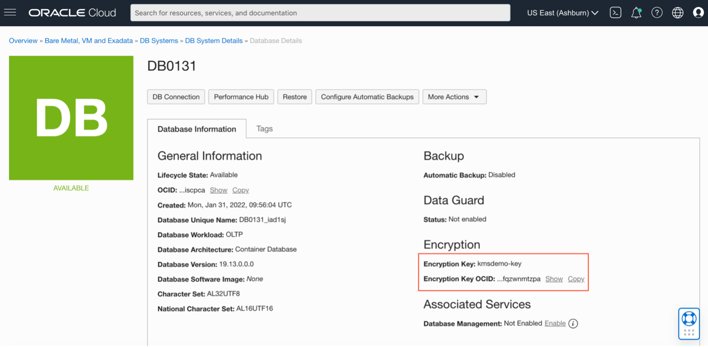The height and width of the screenshot is (347, 708).
Task: Switch to the Tags tab
Action: 264,129
